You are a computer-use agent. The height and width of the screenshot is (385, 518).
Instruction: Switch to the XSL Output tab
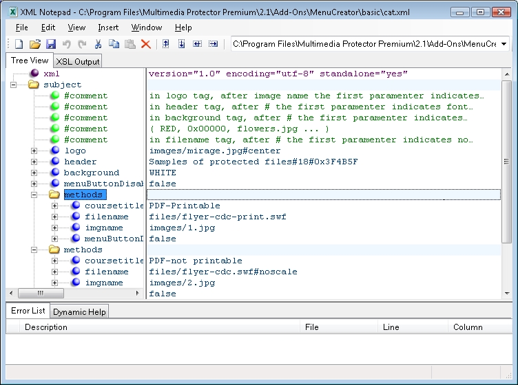(78, 61)
